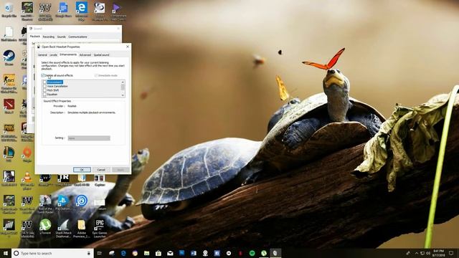Switch to the General tab
The height and width of the screenshot is (258, 459).
42,54
